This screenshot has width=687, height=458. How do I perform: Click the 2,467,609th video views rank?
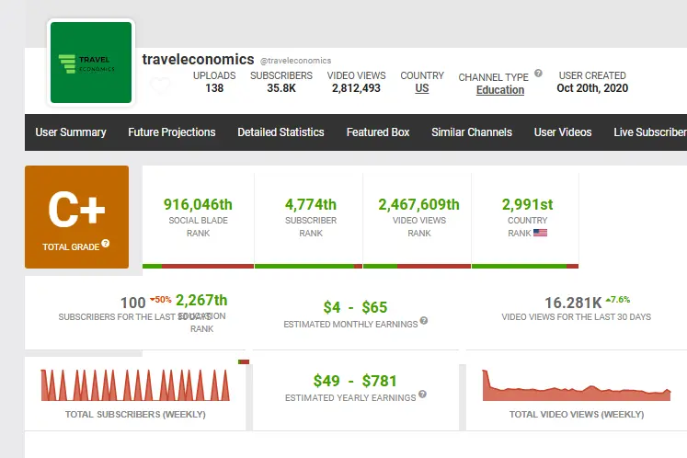click(x=418, y=205)
